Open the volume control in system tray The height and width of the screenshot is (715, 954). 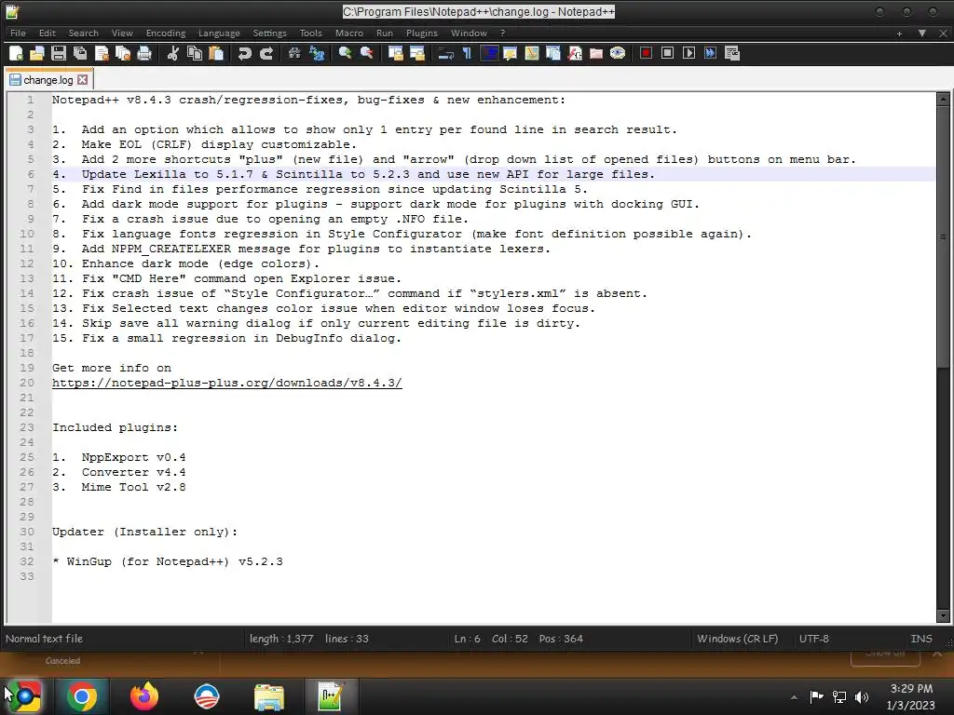(x=862, y=697)
